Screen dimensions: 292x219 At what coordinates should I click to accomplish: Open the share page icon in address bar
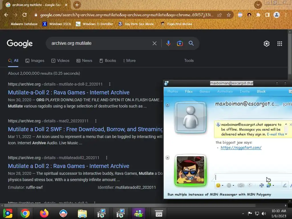point(220,15)
